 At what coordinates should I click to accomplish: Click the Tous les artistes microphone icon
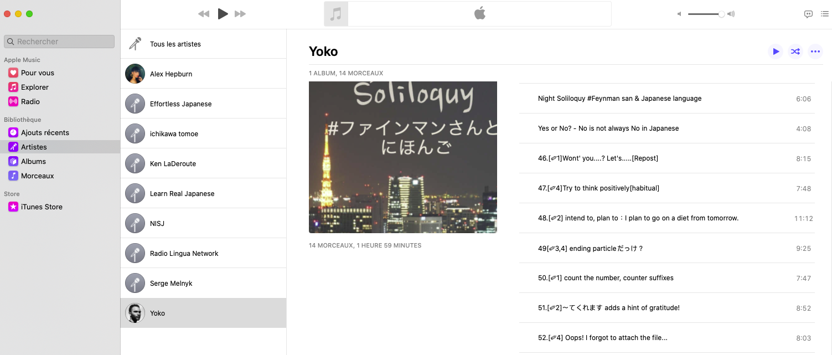(x=135, y=44)
